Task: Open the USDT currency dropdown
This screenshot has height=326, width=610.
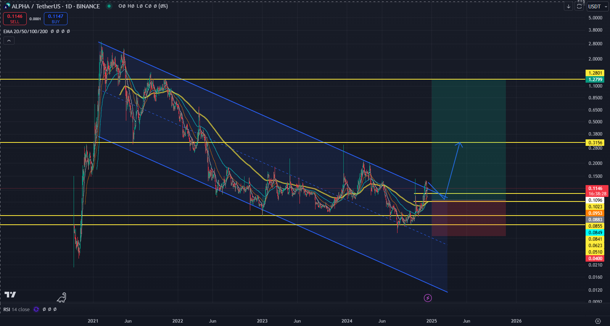Action: 597,6
